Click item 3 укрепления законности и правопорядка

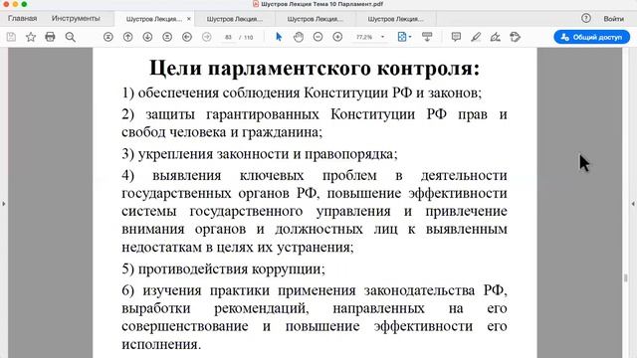click(260, 154)
